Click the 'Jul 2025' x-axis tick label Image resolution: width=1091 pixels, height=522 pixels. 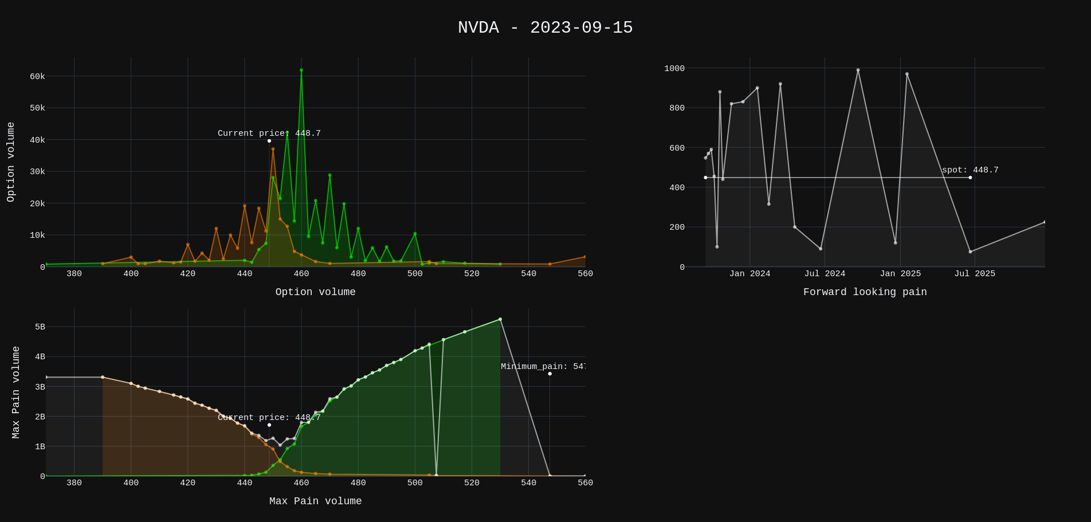(x=975, y=273)
